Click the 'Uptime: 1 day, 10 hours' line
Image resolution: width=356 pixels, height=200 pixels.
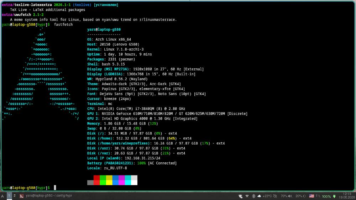(x=119, y=54)
